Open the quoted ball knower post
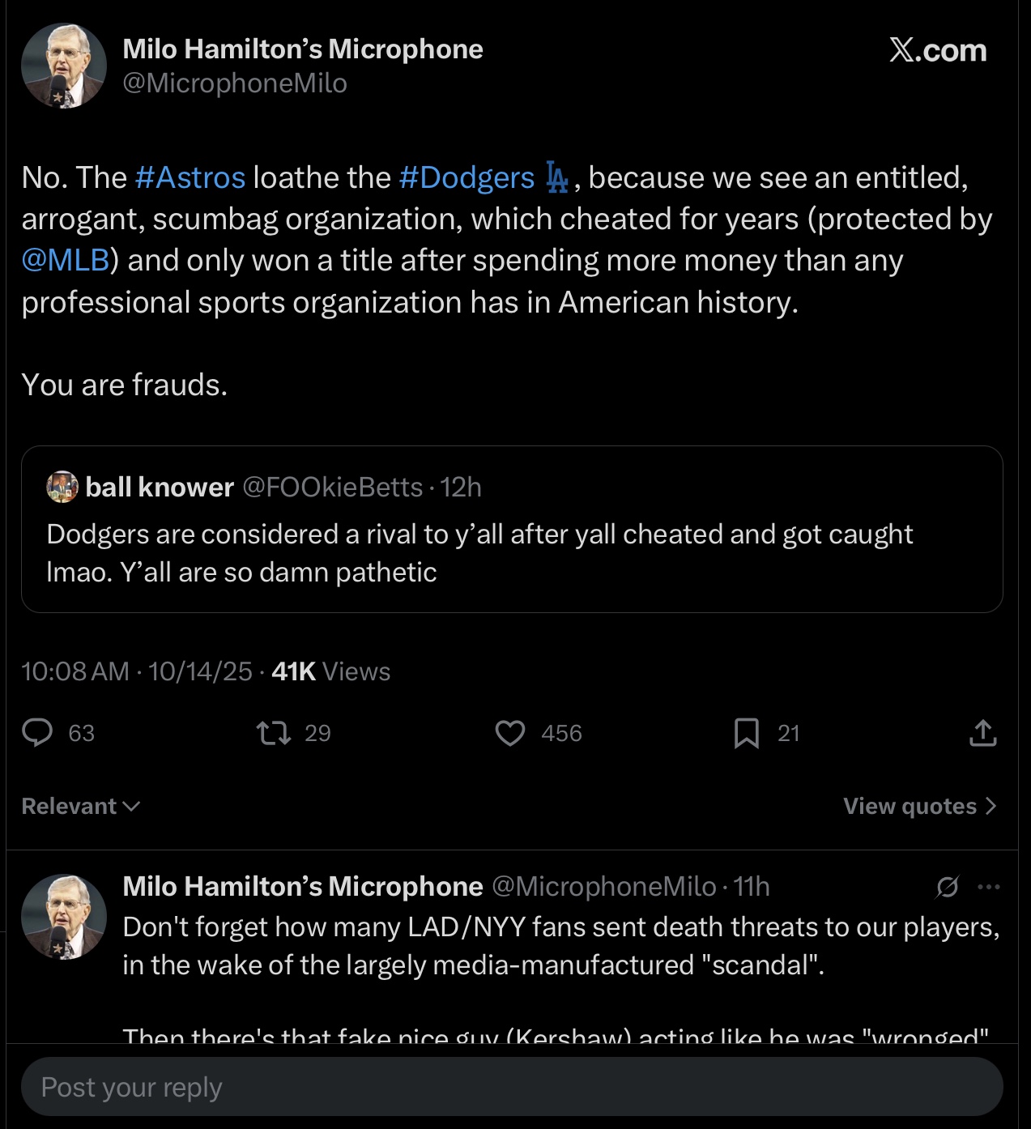Viewport: 1031px width, 1129px height. coord(512,552)
